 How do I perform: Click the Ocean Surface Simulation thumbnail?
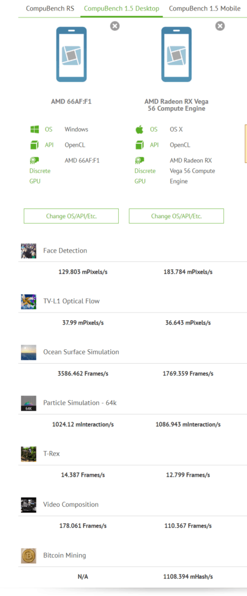28,352
